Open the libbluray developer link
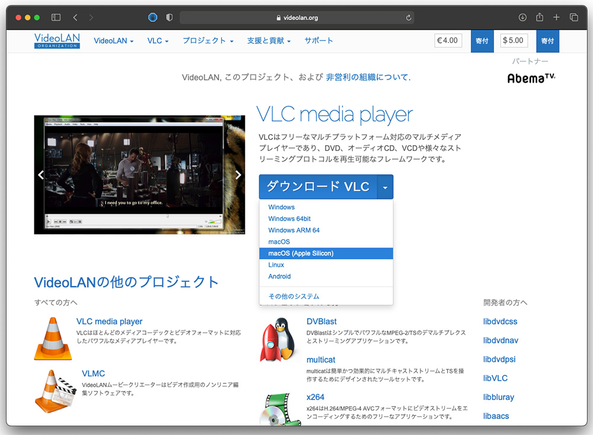The width and height of the screenshot is (593, 435). [x=499, y=397]
